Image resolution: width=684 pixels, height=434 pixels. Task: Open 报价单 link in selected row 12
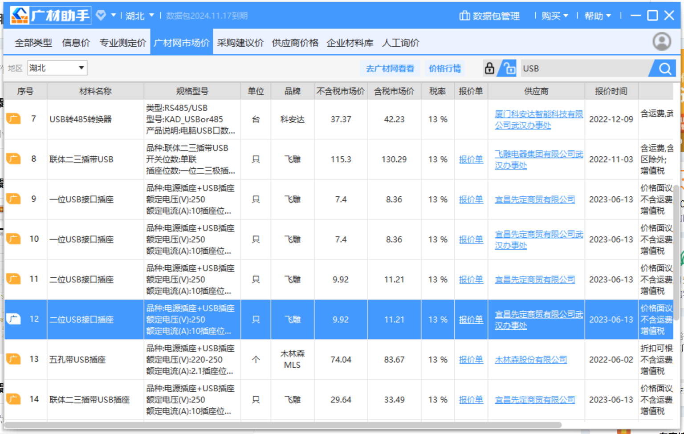(x=471, y=320)
